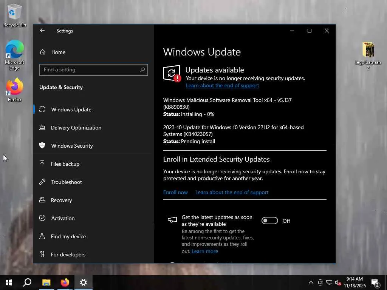Click the Settings gear in the taskbar
The width and height of the screenshot is (387, 290).
(84, 282)
